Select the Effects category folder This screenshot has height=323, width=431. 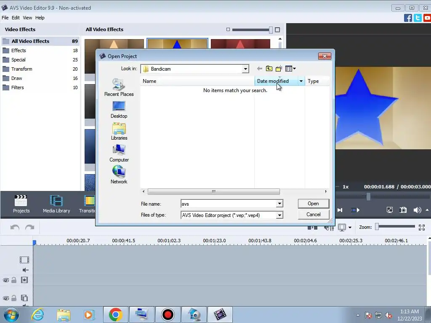(40, 50)
